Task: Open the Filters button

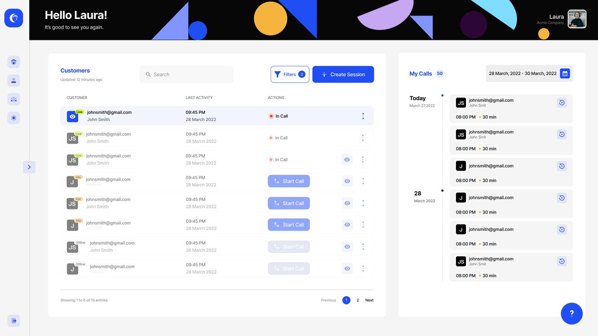Action: (290, 75)
